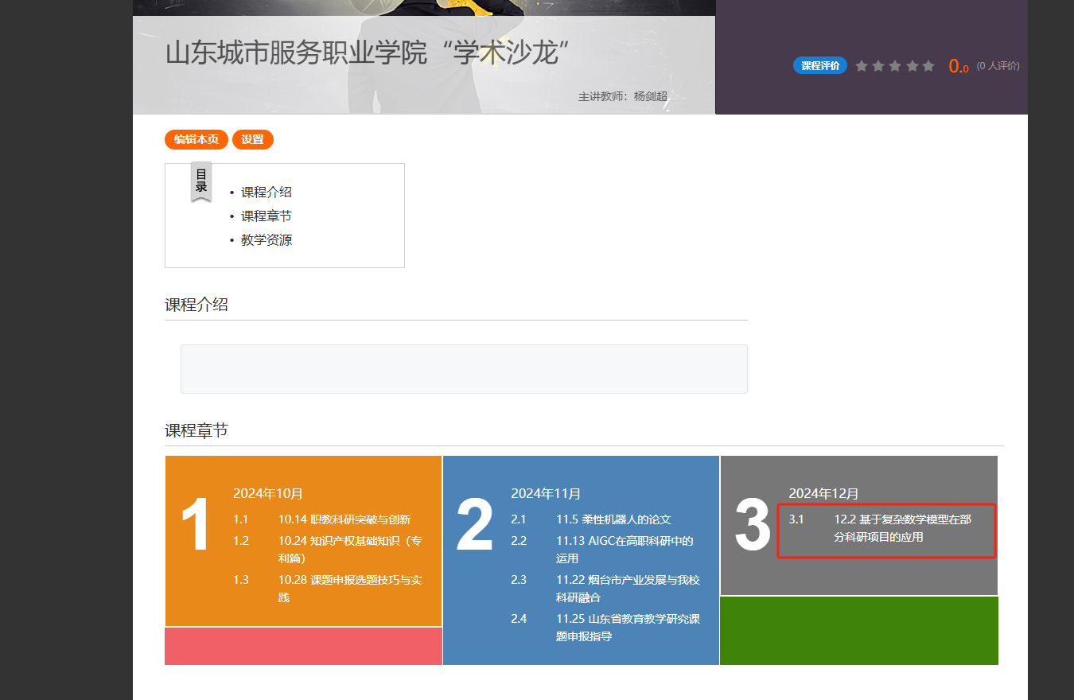Open chapter 10.28 课题申报选题技巧与实践
Screen dimensions: 1074x700
(x=351, y=589)
